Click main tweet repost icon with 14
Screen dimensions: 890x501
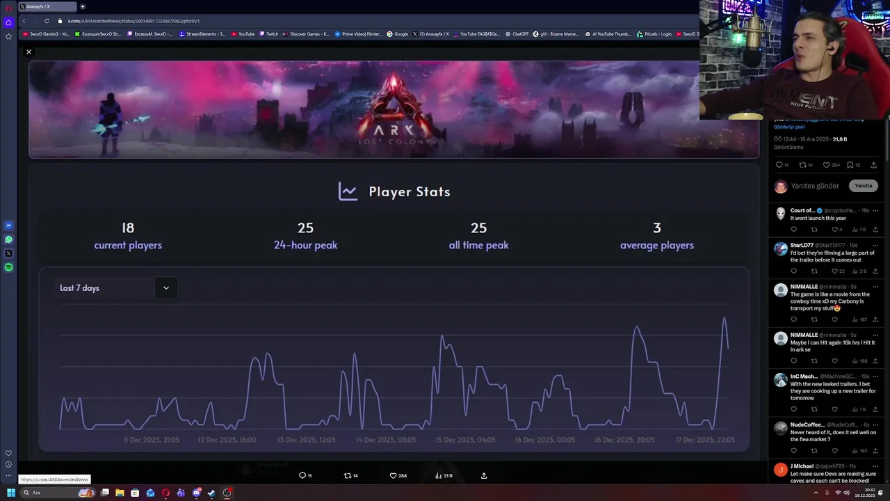[806, 165]
